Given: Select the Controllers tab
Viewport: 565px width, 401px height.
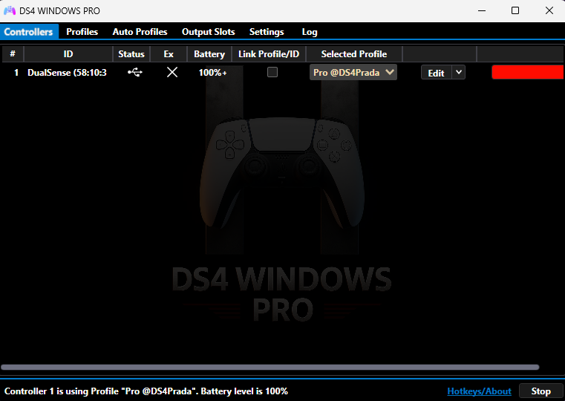Looking at the screenshot, I should pos(29,32).
